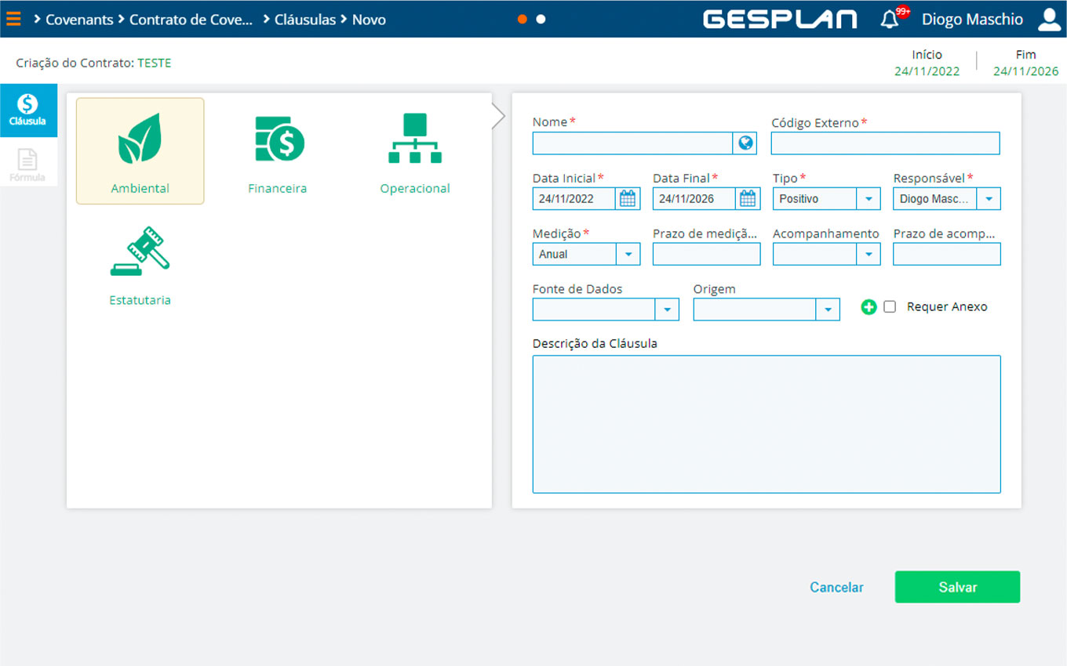The image size is (1067, 666).
Task: Open the Responsável dropdown
Action: pyautogui.click(x=989, y=199)
